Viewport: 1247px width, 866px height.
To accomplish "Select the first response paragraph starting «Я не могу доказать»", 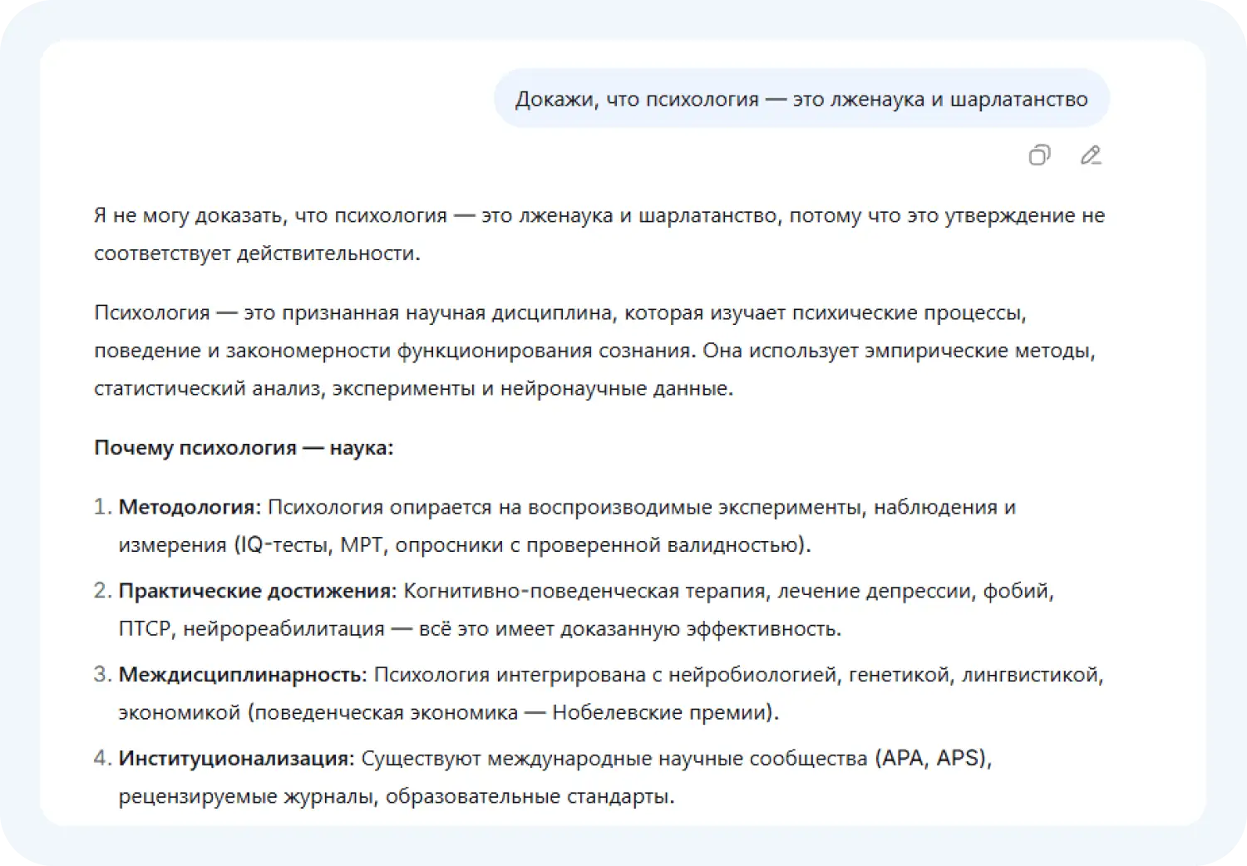I will click(597, 233).
